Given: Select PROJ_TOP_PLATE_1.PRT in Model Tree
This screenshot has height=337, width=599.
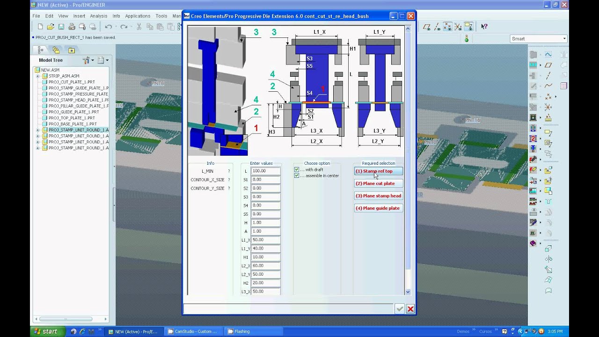Looking at the screenshot, I should point(72,118).
